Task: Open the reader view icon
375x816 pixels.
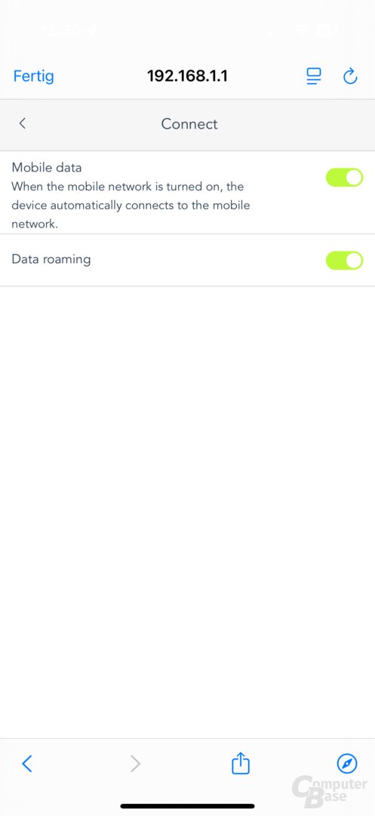Action: tap(313, 76)
